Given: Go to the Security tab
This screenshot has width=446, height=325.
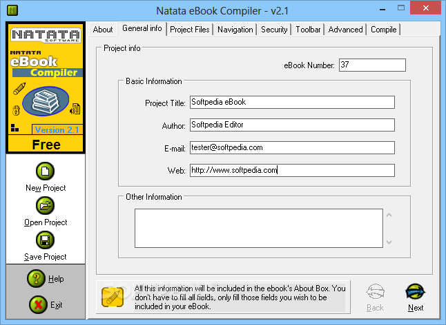Looking at the screenshot, I should [x=274, y=30].
